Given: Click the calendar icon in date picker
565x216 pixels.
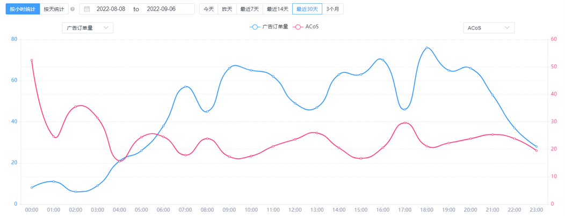Looking at the screenshot, I should pos(87,9).
